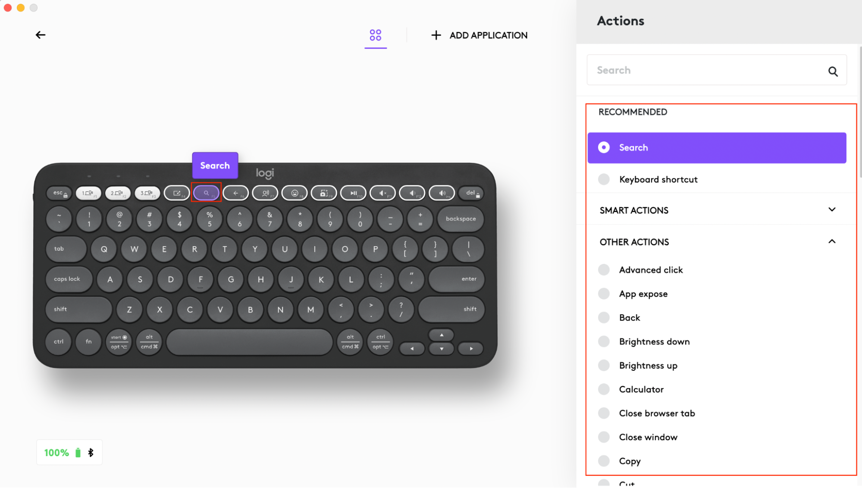
Task: Collapse the Other Actions section
Action: coord(832,241)
